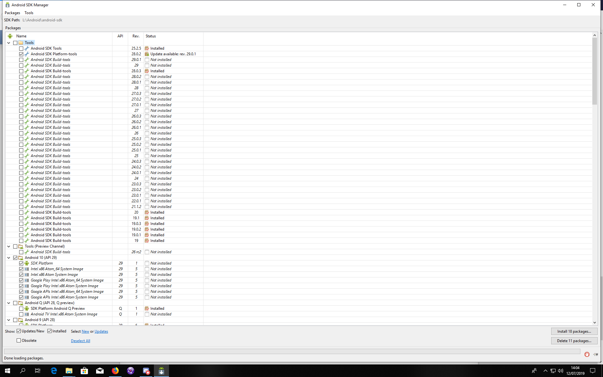The image size is (603, 377).
Task: Click Delete 11 packages button
Action: click(x=574, y=341)
